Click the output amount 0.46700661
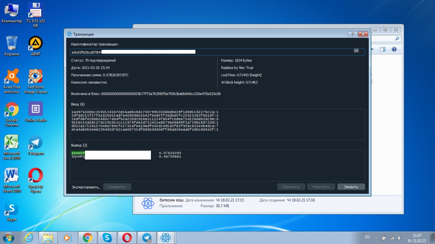This screenshot has height=244, width=435. pos(170,156)
